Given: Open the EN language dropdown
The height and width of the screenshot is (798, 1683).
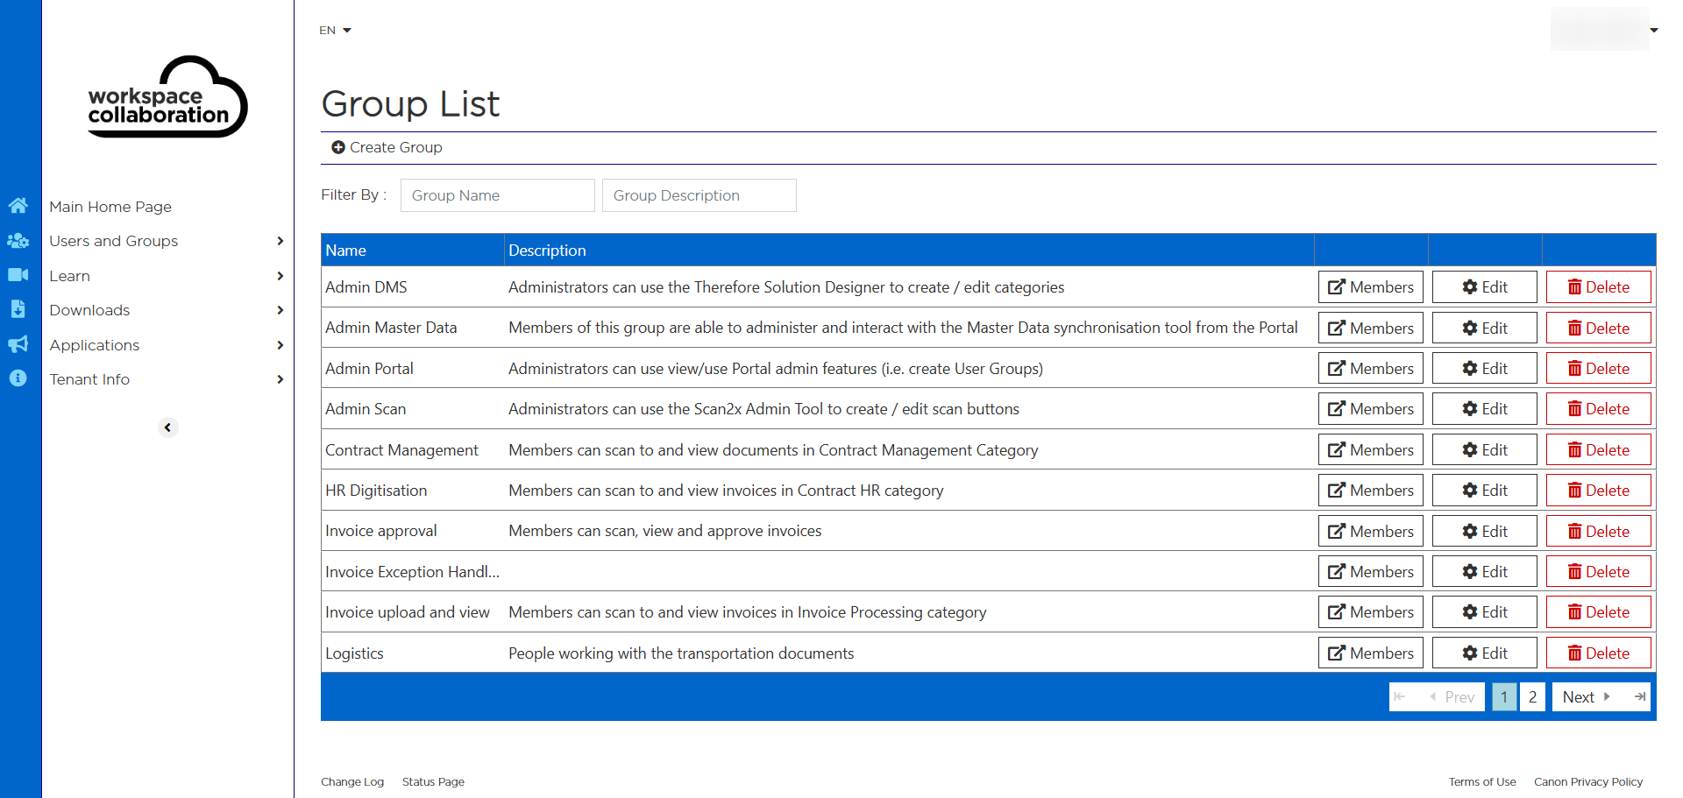Looking at the screenshot, I should (335, 31).
